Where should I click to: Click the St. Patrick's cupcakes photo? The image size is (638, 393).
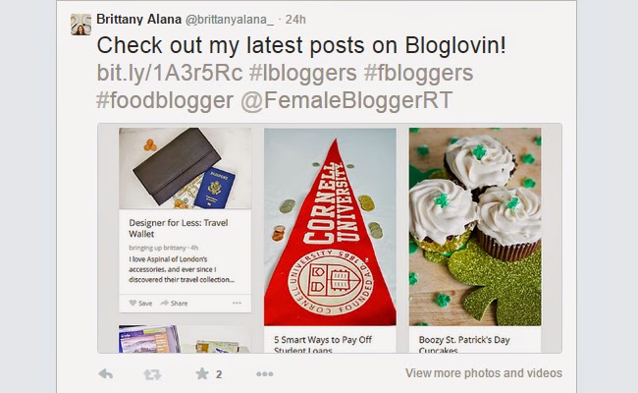click(475, 227)
